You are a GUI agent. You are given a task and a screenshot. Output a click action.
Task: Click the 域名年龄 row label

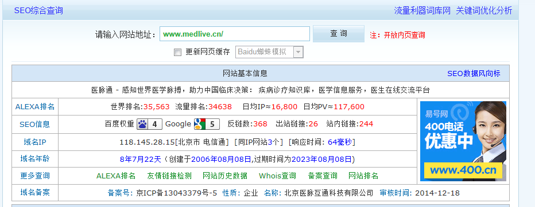pyautogui.click(x=35, y=158)
